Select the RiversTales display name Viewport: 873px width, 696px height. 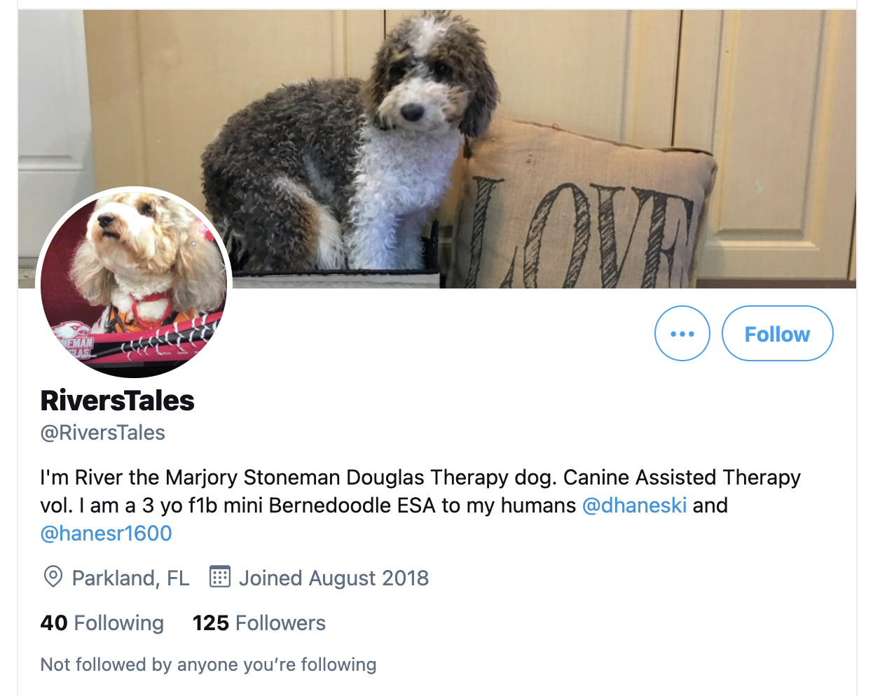(x=117, y=401)
